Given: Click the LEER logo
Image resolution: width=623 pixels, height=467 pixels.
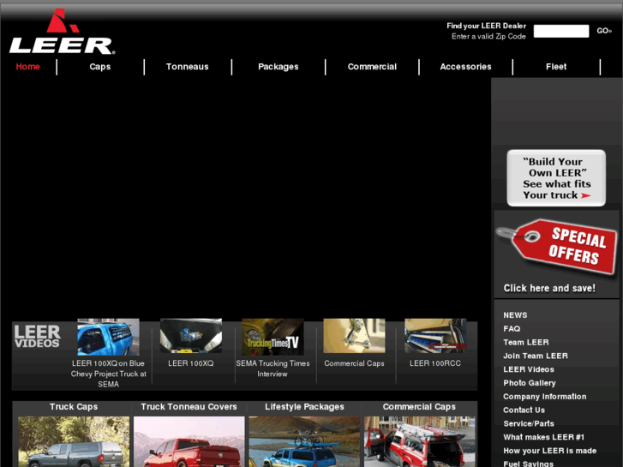Looking at the screenshot, I should tap(62, 32).
